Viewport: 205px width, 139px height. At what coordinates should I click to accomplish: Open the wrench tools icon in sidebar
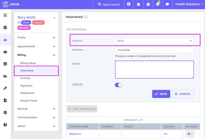pyautogui.click(x=5, y=88)
